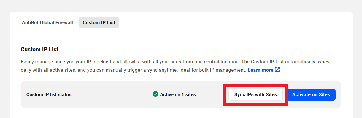Screen dimensions: 362x118
Task: Click the gray status row's empty middle area
Action: tap(113, 95)
